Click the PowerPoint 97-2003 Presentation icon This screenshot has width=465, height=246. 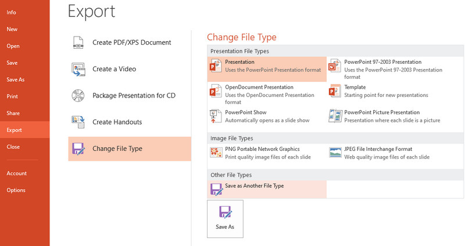335,66
